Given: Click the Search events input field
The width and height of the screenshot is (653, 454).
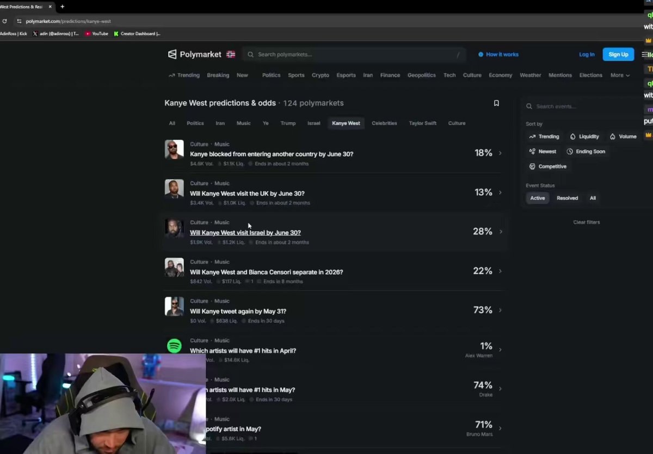Looking at the screenshot, I should (588, 107).
